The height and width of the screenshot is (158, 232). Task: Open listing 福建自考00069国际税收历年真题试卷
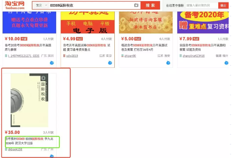(x=144, y=47)
